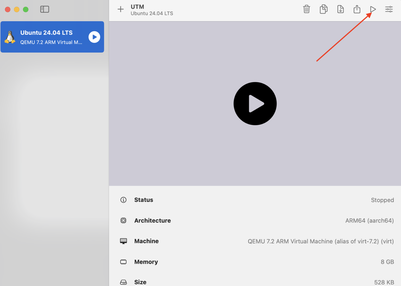The height and width of the screenshot is (286, 401).
Task: Open VM settings via the sliders icon
Action: click(x=389, y=9)
